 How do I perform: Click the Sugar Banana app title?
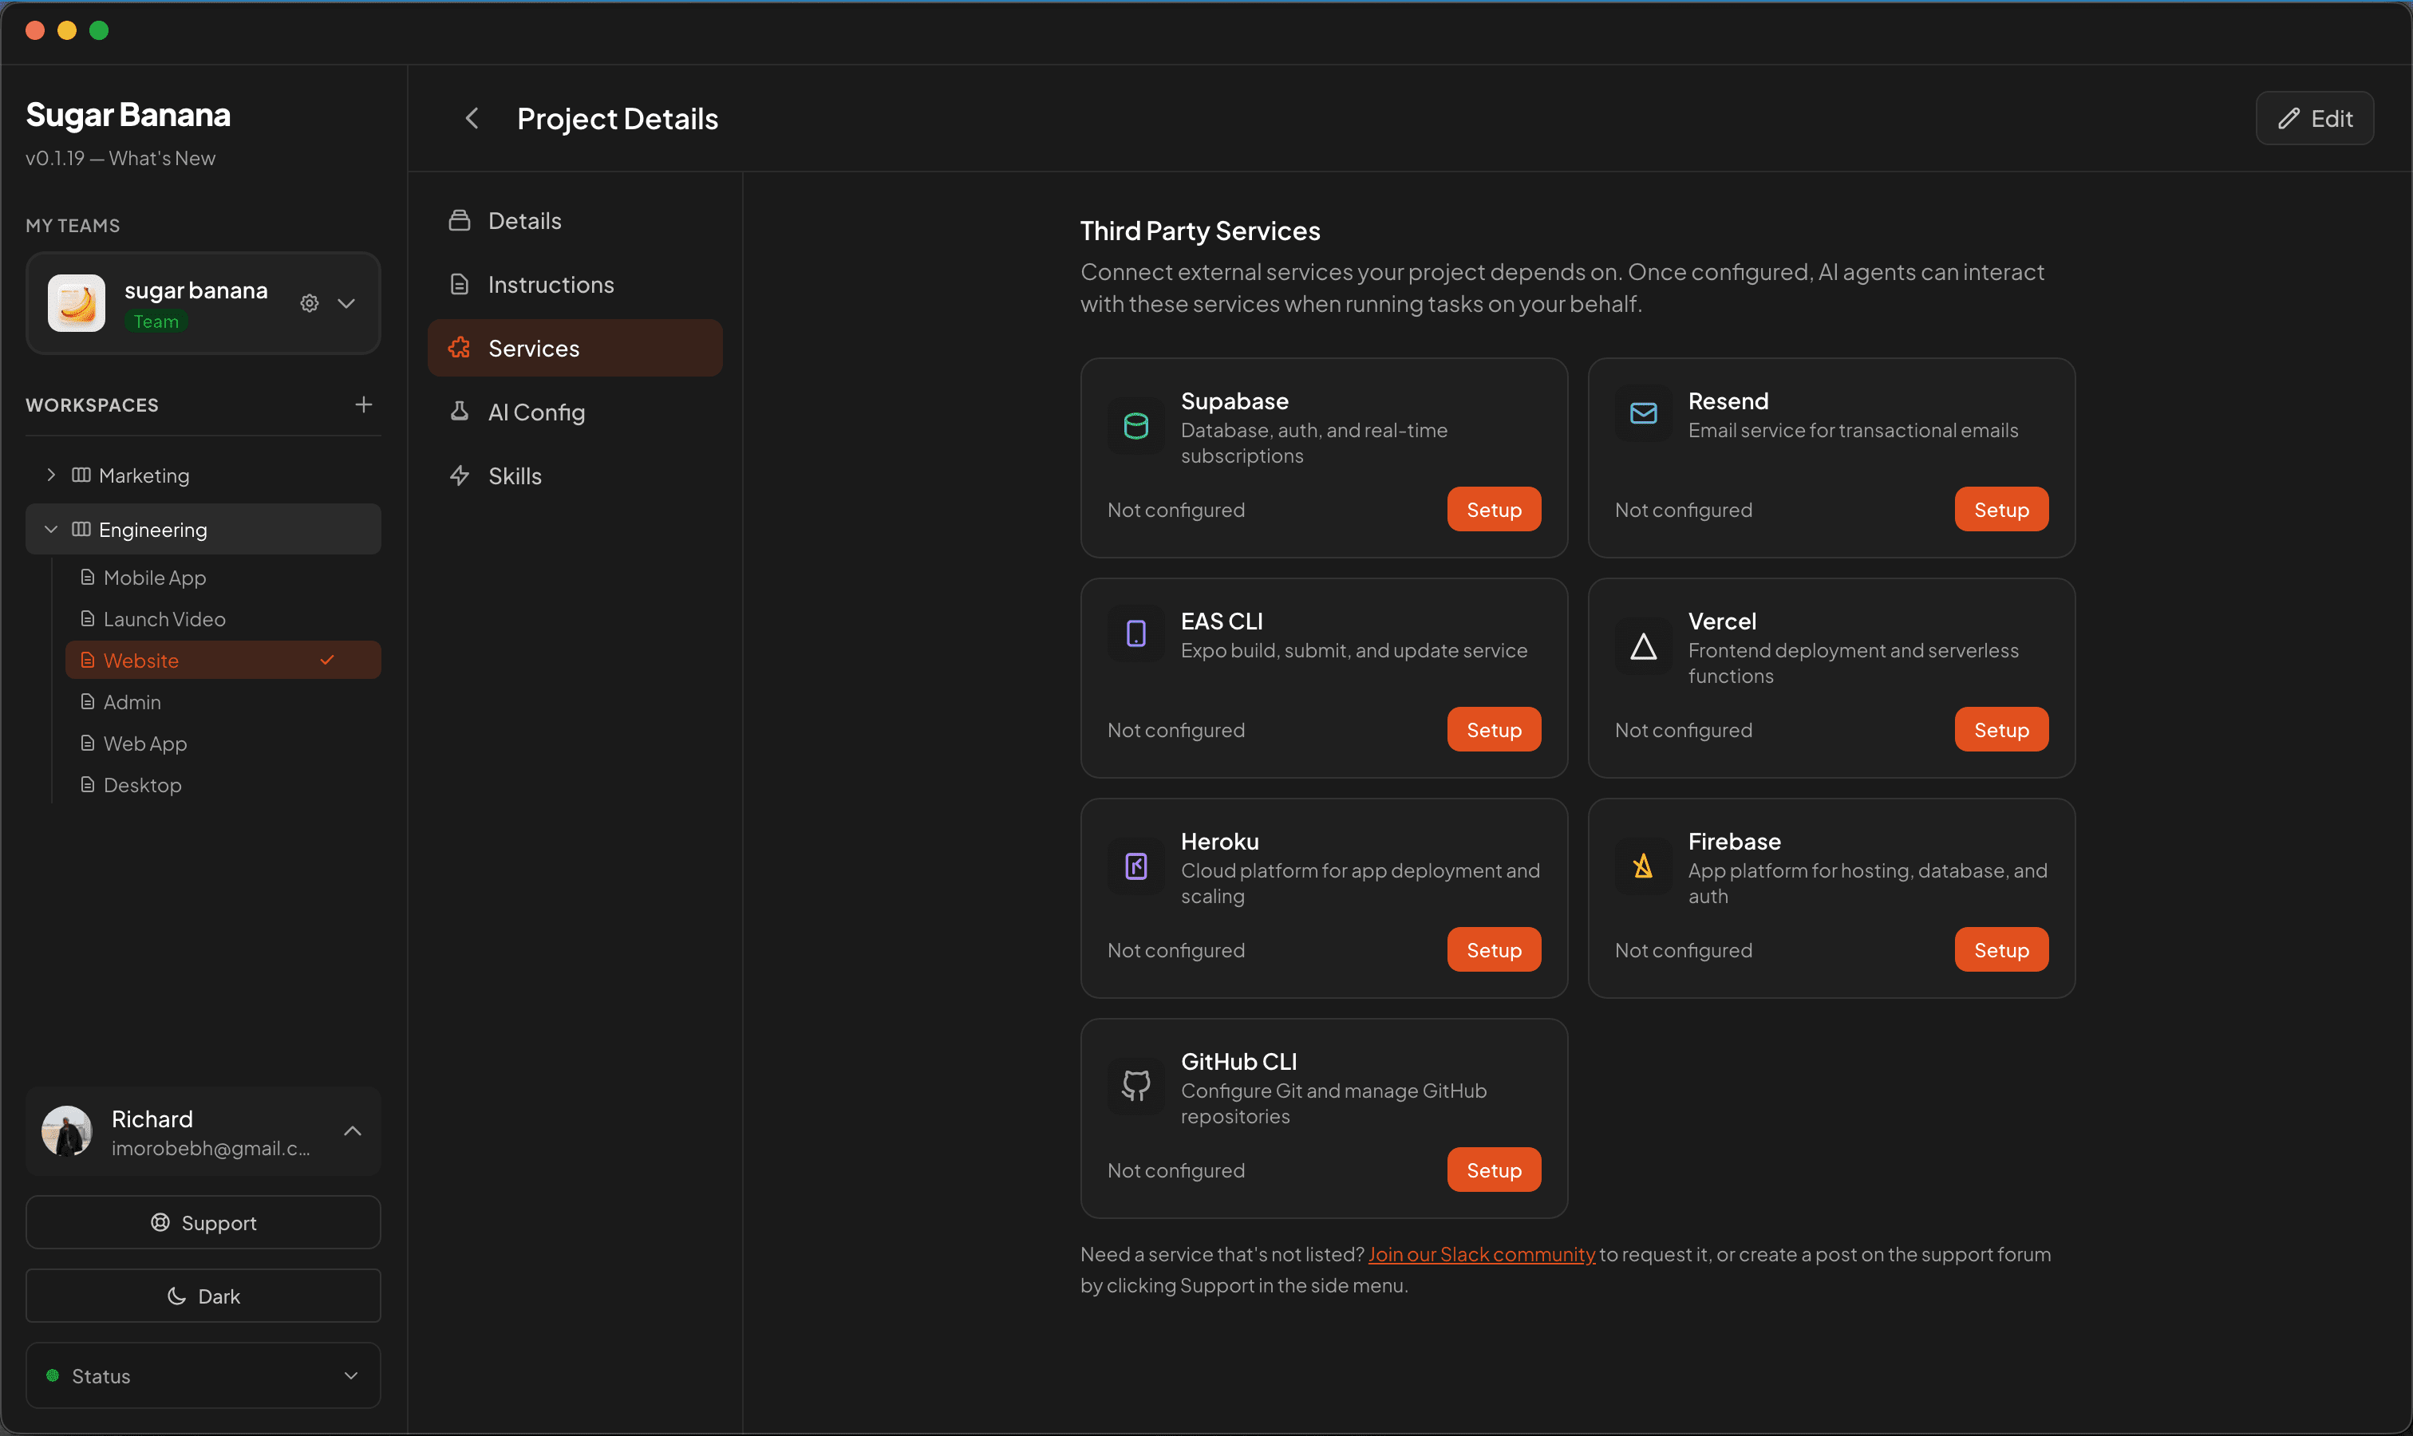[128, 114]
